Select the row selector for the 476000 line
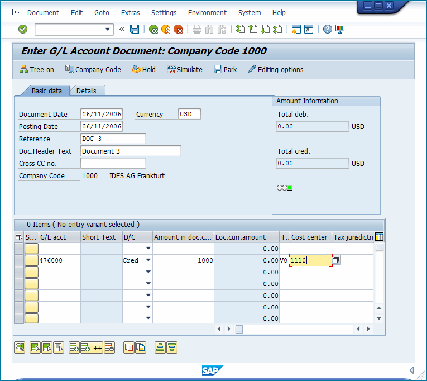427x381 pixels. click(x=19, y=260)
